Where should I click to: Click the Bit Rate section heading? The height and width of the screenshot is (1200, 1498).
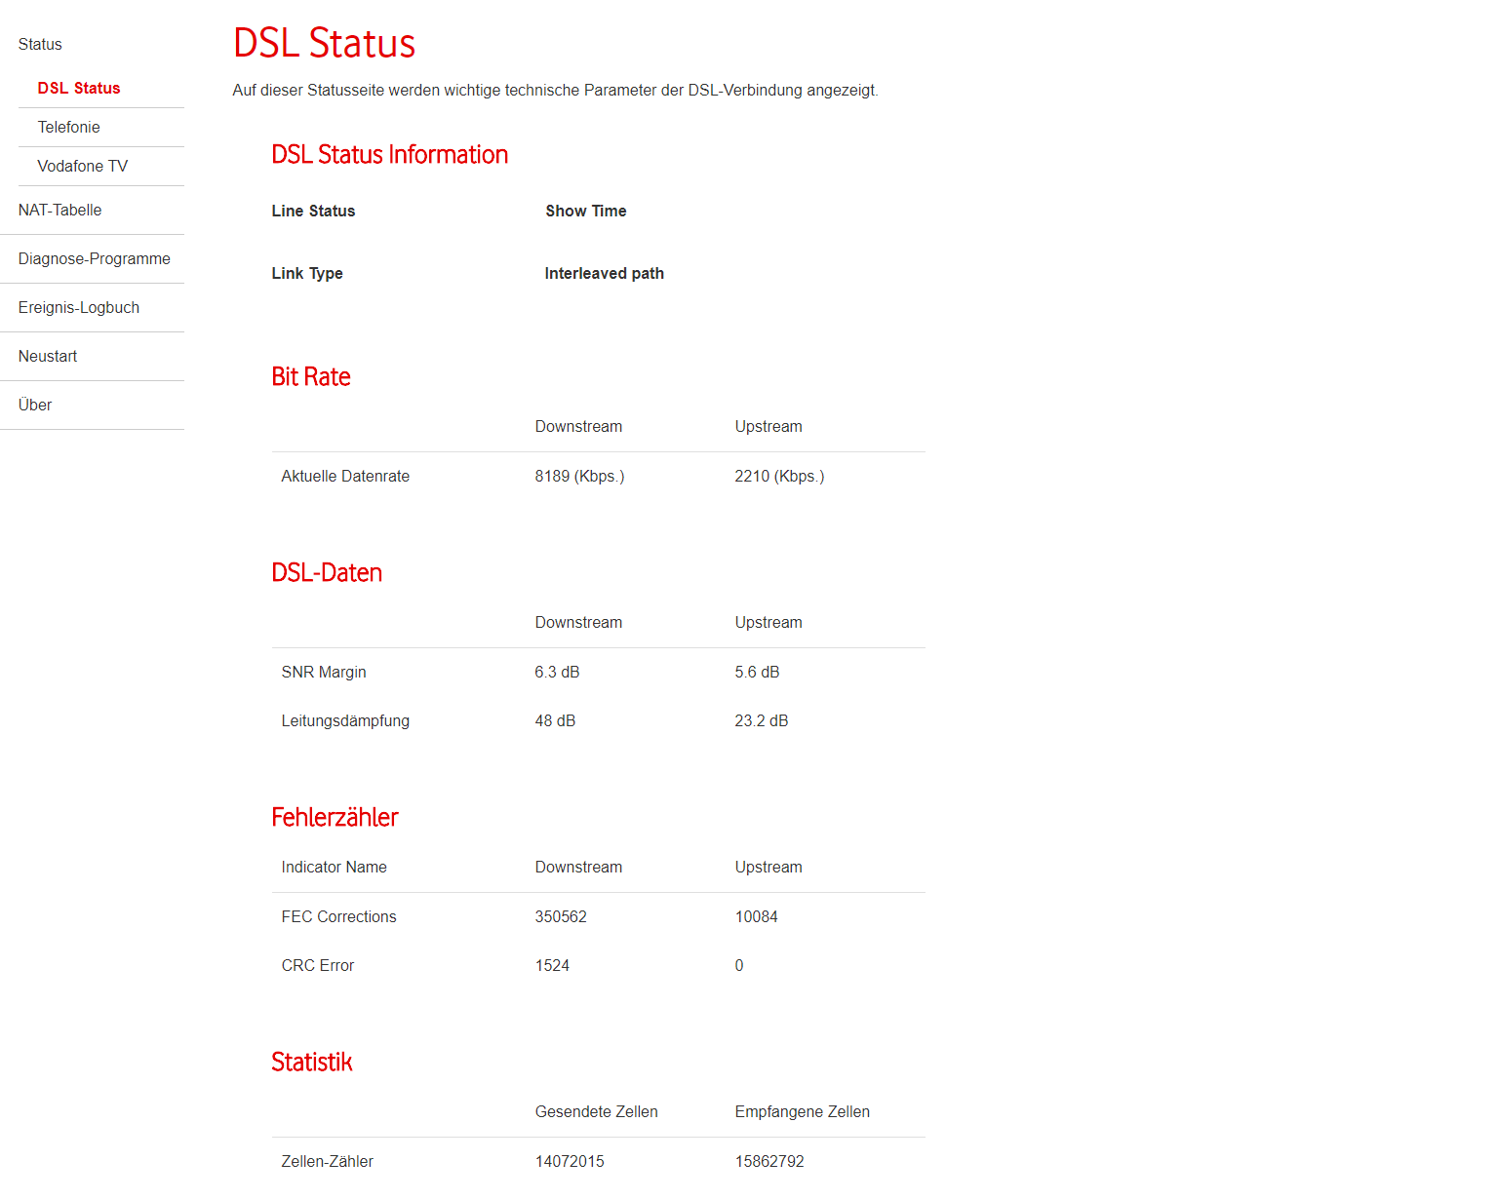click(x=311, y=376)
